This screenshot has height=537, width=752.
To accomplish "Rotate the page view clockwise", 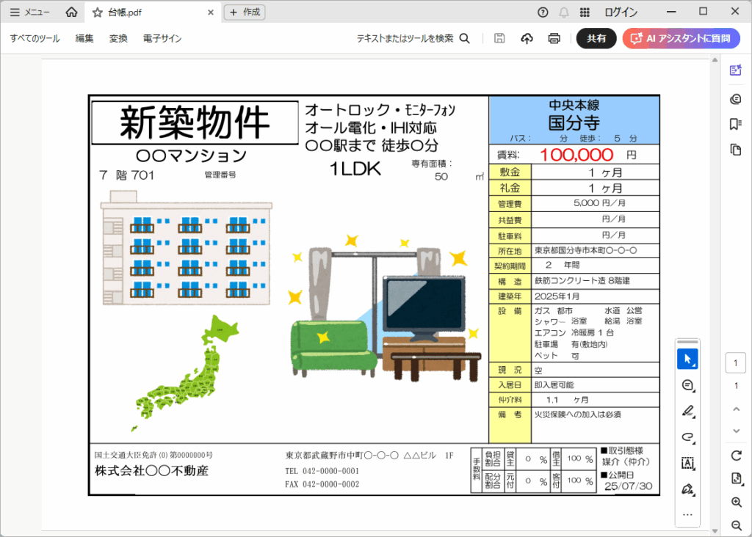I will pos(736,456).
